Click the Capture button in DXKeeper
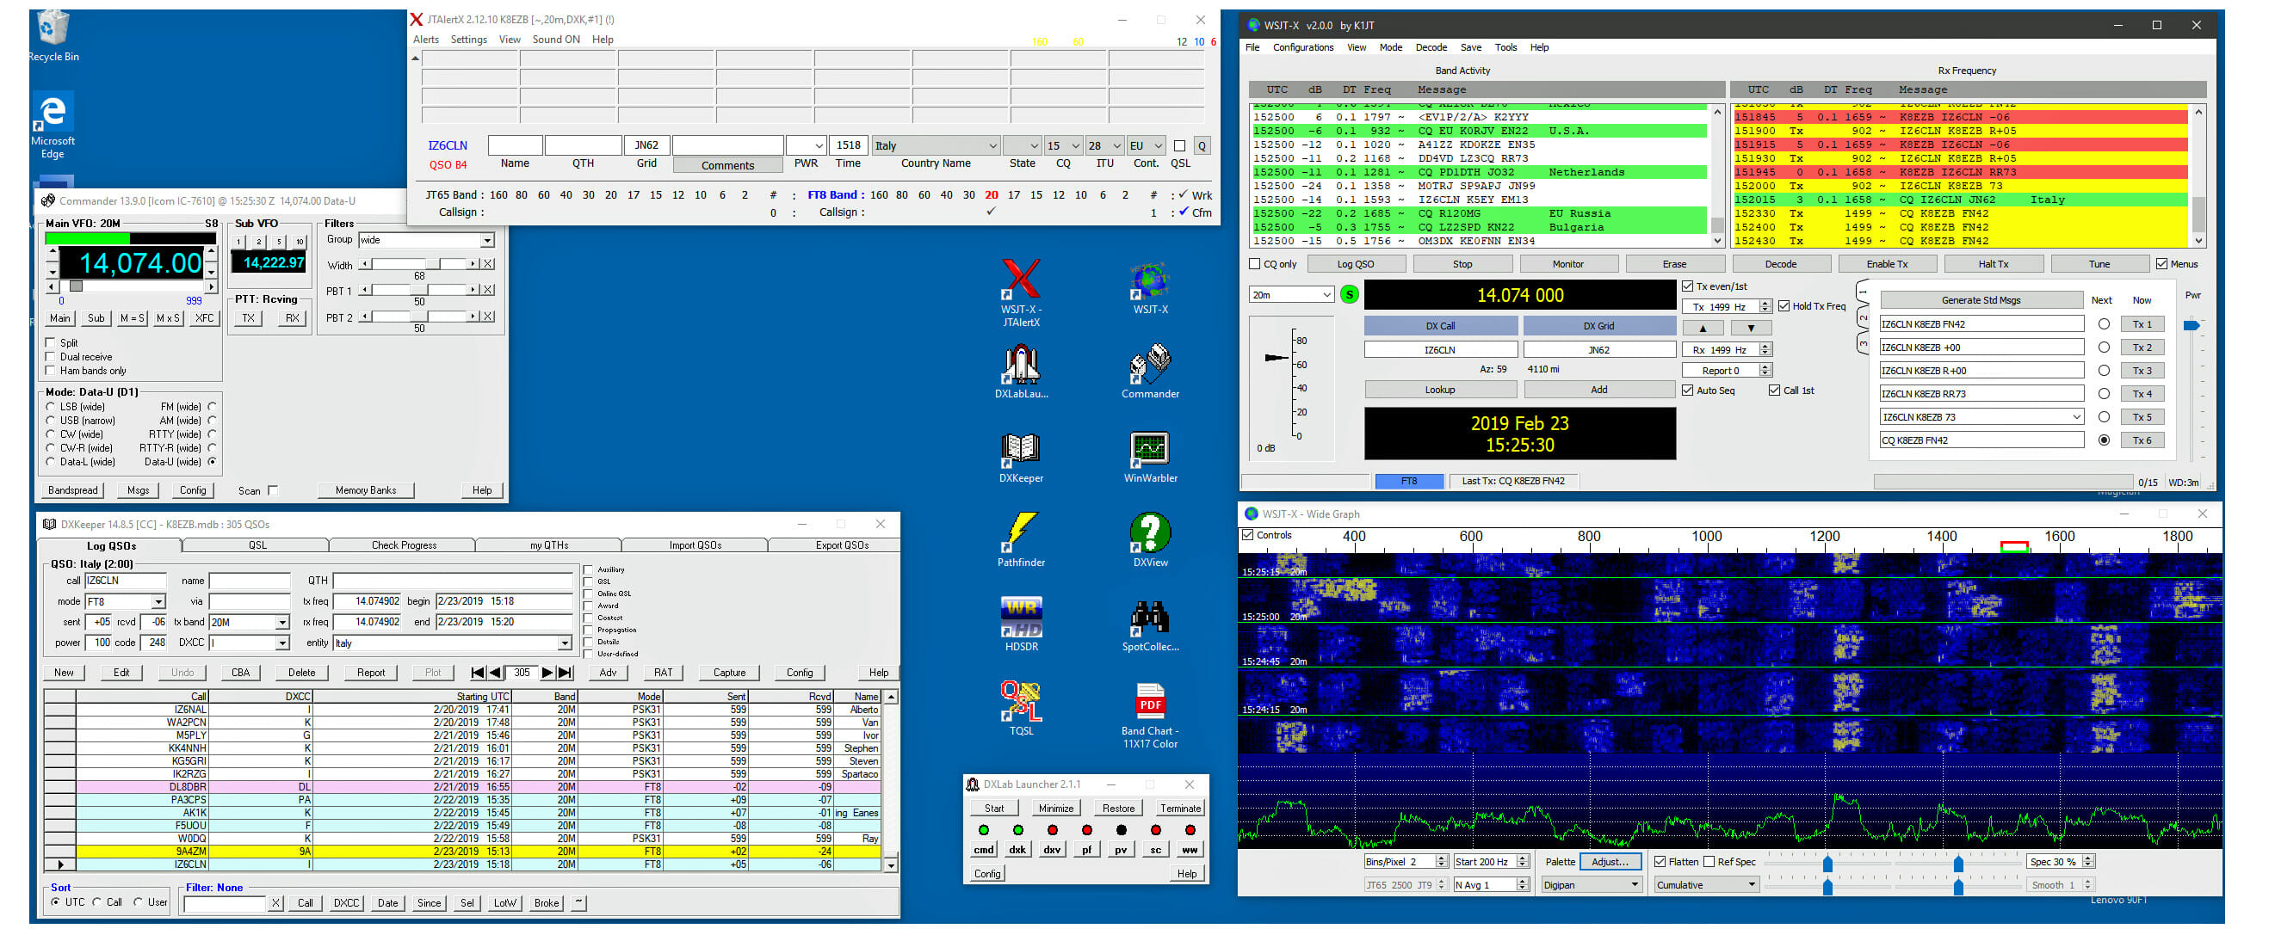Viewport: 2275px width, 935px height. pyautogui.click(x=729, y=673)
